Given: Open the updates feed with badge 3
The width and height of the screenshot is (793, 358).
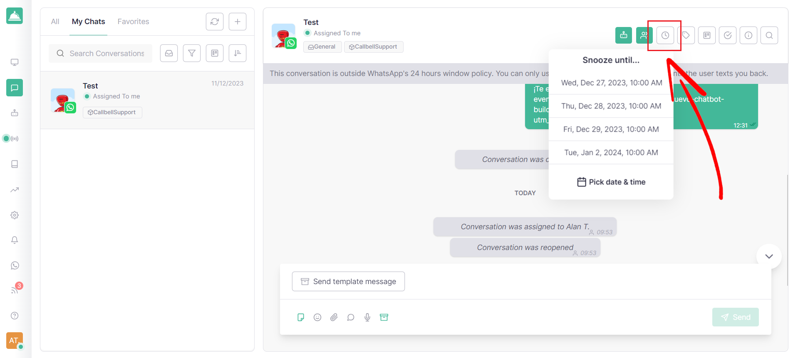Looking at the screenshot, I should pyautogui.click(x=15, y=290).
